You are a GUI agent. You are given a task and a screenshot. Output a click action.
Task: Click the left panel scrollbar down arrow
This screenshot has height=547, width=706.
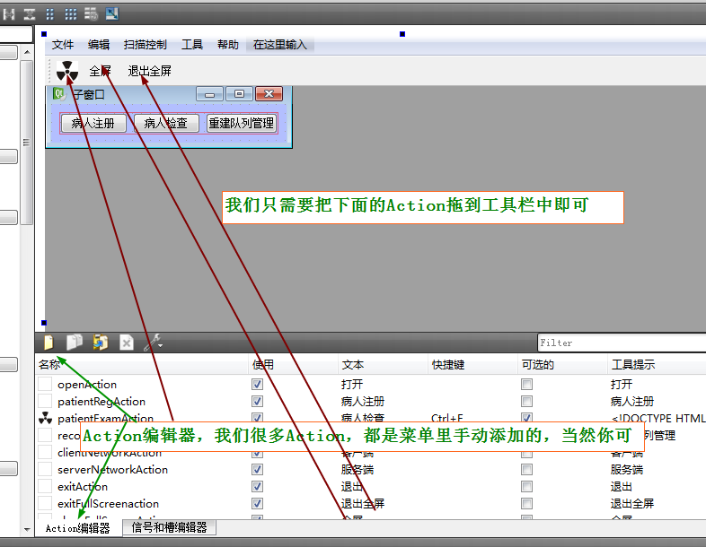coord(27,529)
